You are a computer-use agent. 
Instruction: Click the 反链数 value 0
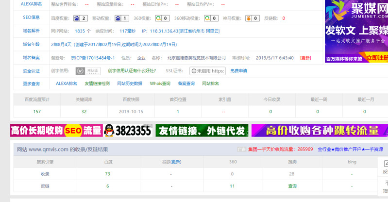[284, 18]
